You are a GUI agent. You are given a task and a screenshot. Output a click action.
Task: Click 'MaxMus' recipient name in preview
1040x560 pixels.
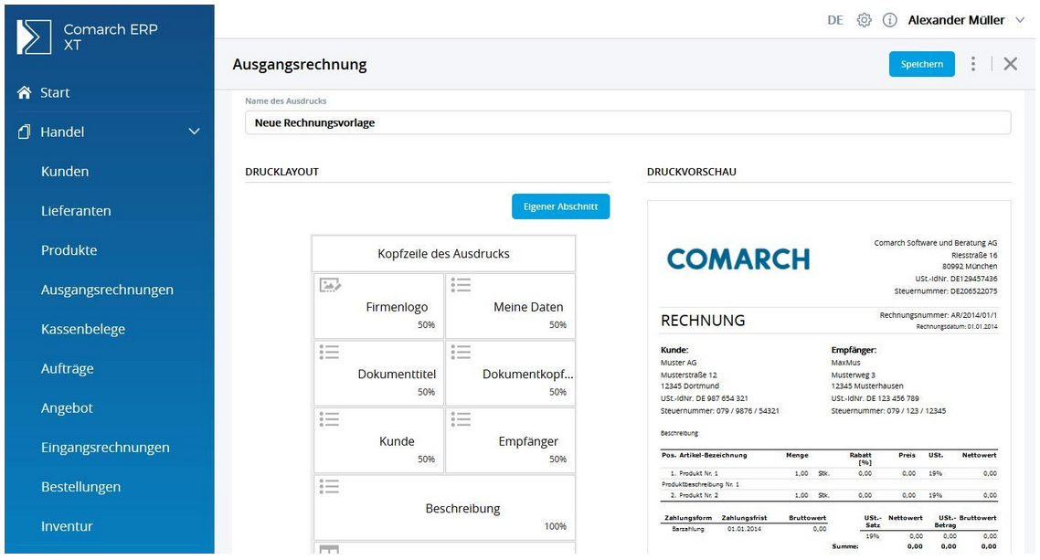pyautogui.click(x=845, y=363)
